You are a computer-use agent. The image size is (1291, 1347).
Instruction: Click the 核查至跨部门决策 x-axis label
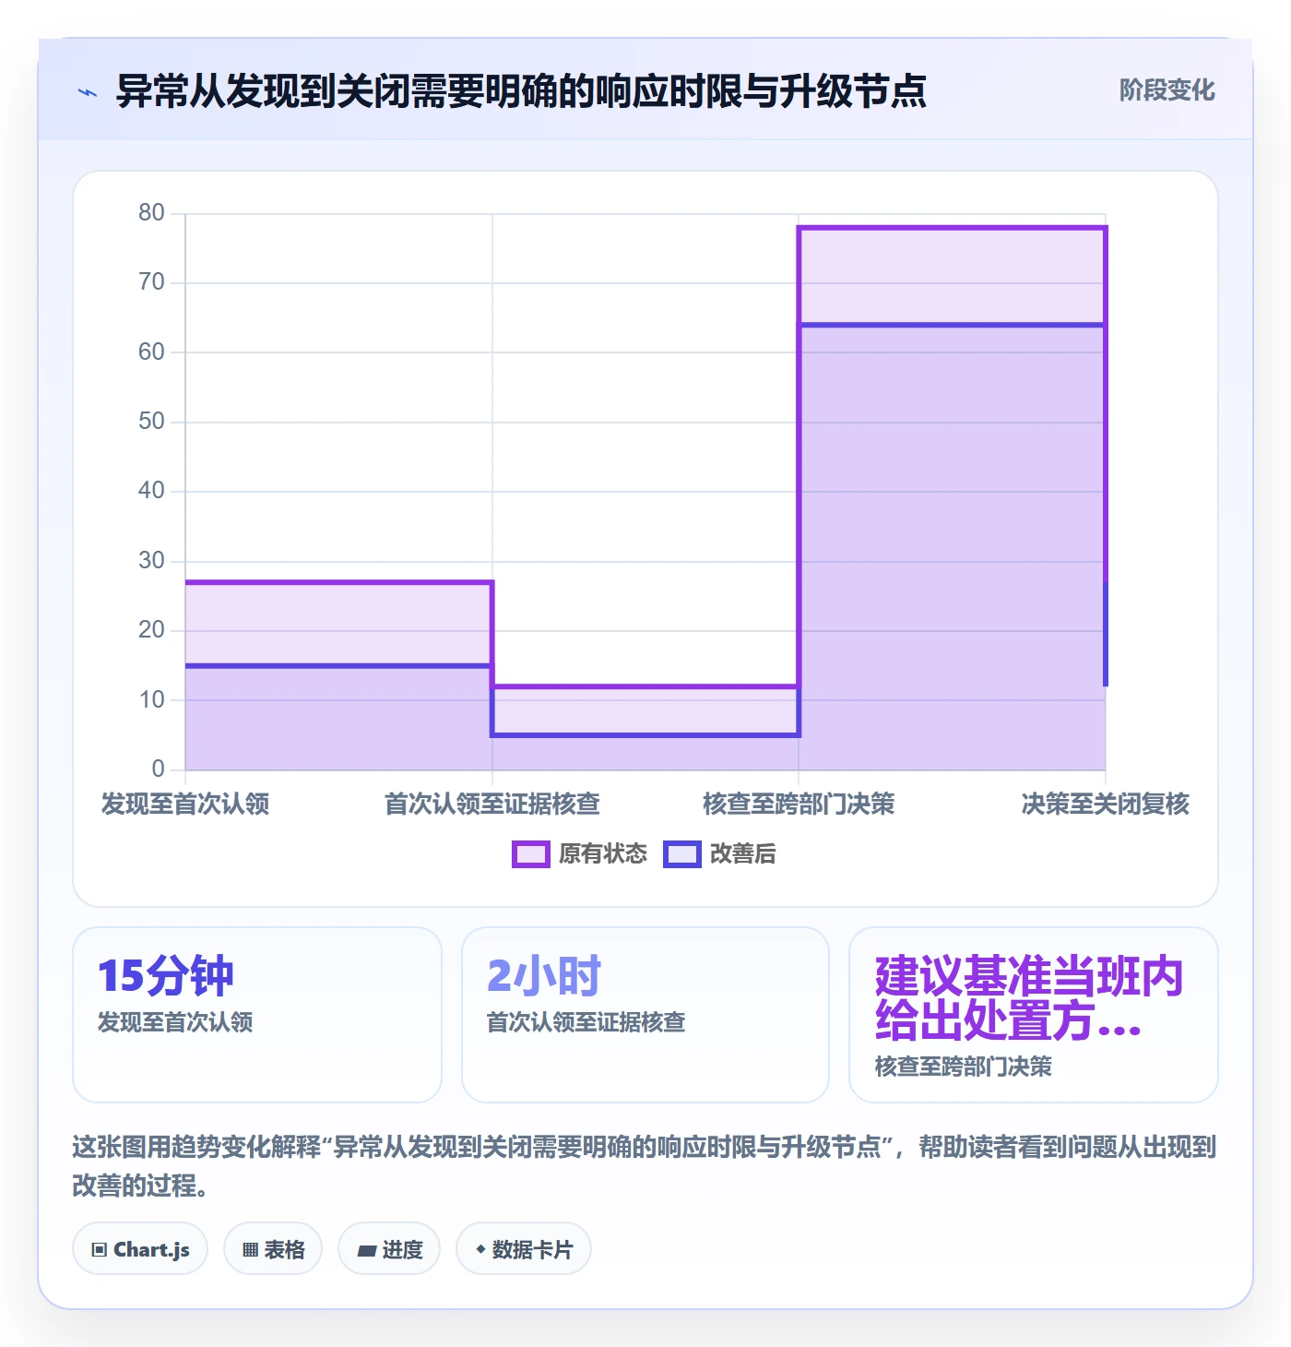[x=799, y=805]
